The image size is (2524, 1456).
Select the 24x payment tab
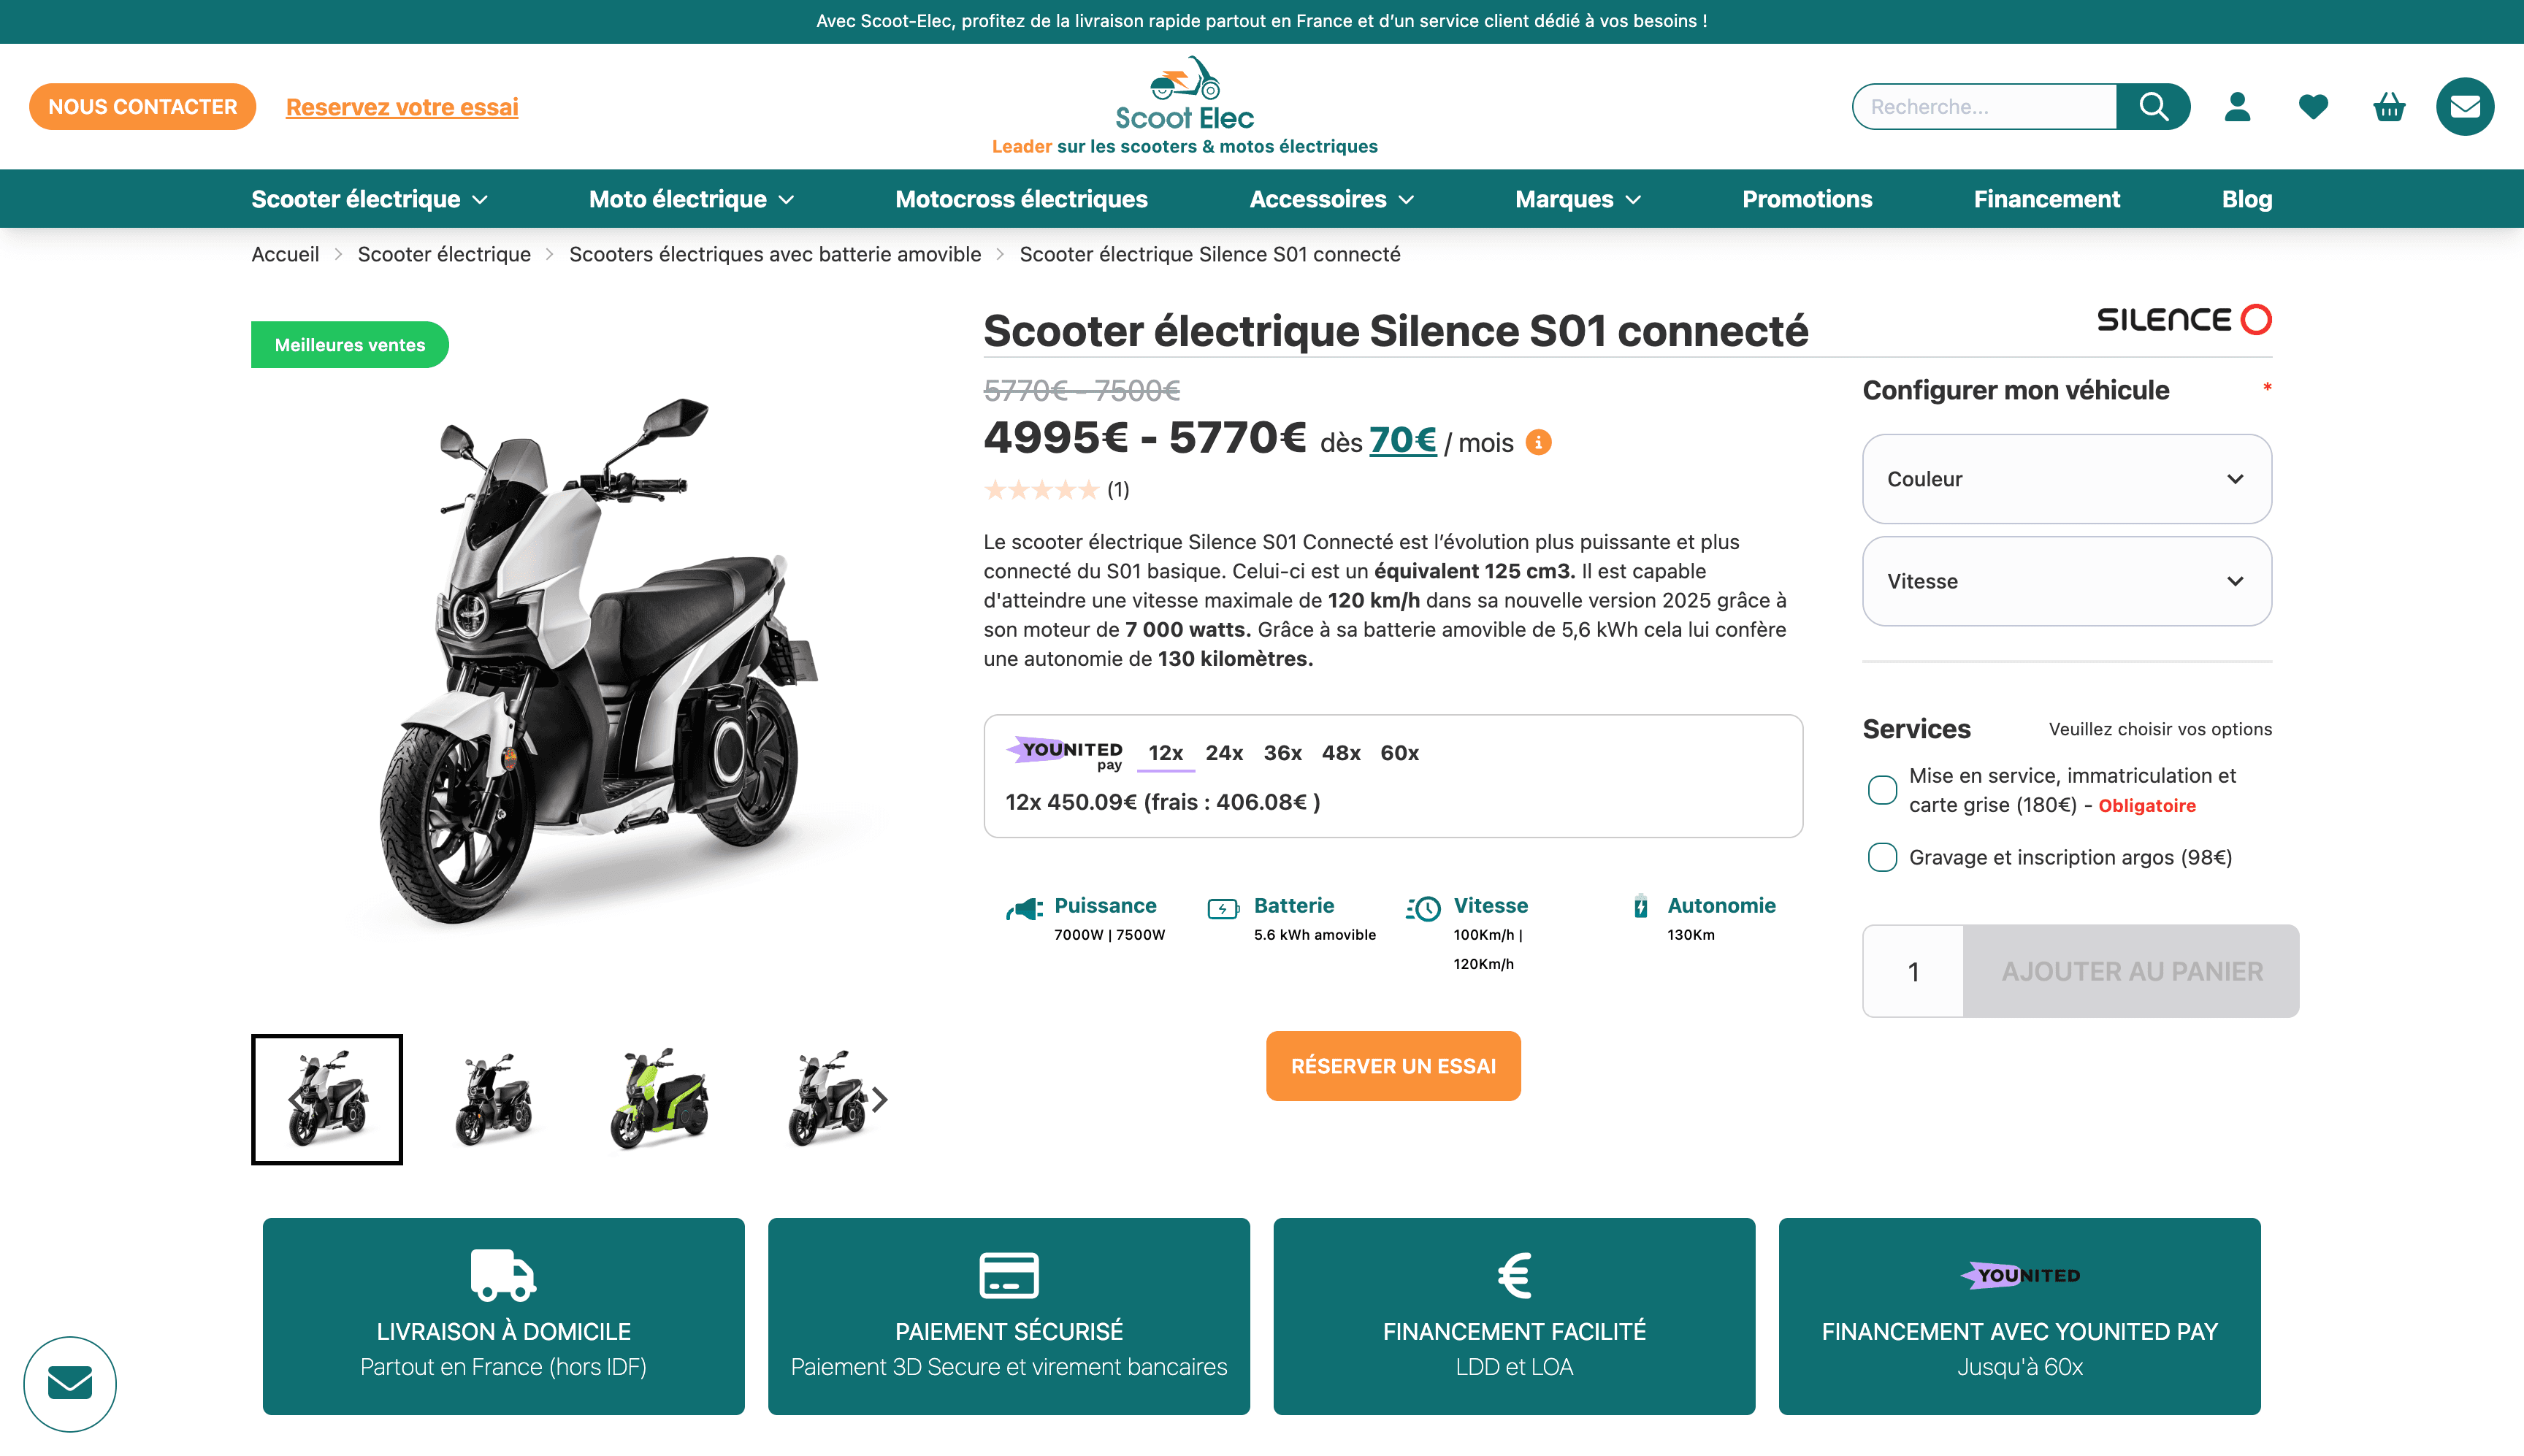[x=1223, y=753]
